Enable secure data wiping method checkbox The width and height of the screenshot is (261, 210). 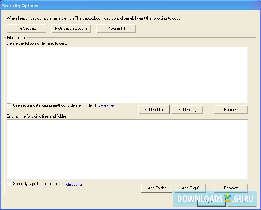click(x=9, y=105)
